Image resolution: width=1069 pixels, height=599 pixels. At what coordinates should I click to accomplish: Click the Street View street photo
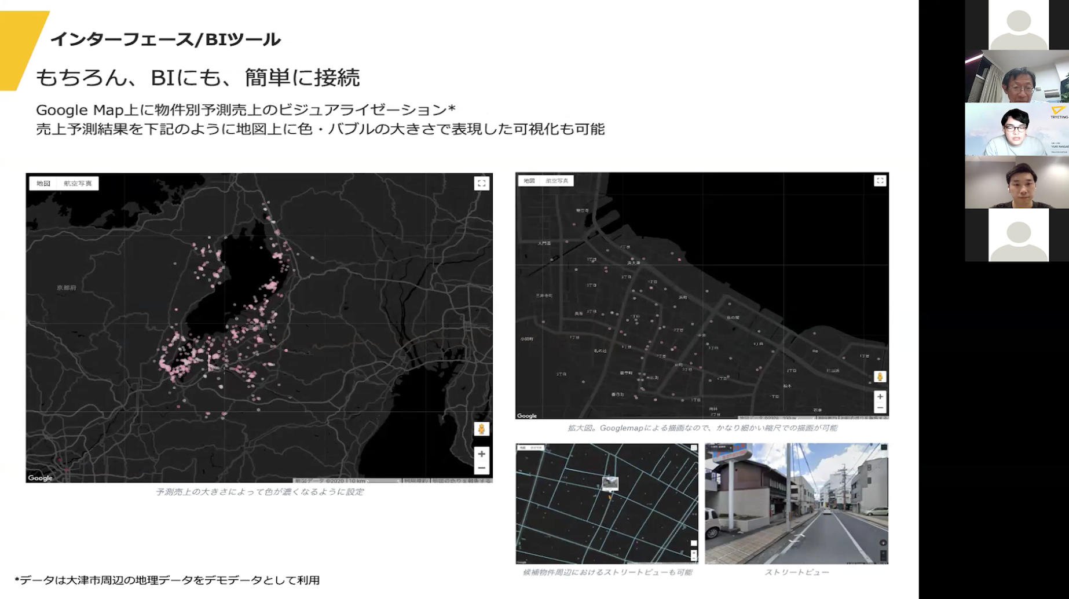point(796,504)
